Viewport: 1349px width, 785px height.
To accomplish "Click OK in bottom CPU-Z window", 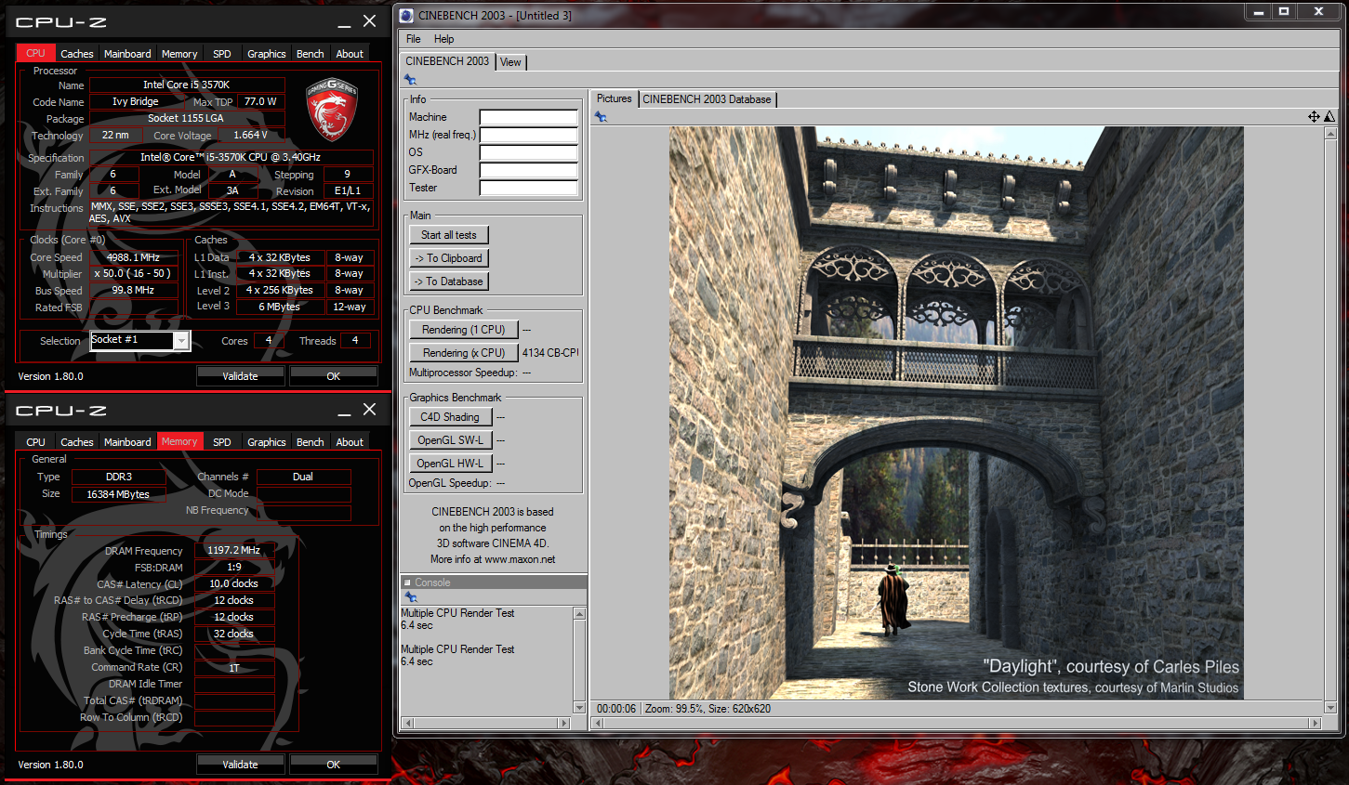I will pyautogui.click(x=334, y=765).
